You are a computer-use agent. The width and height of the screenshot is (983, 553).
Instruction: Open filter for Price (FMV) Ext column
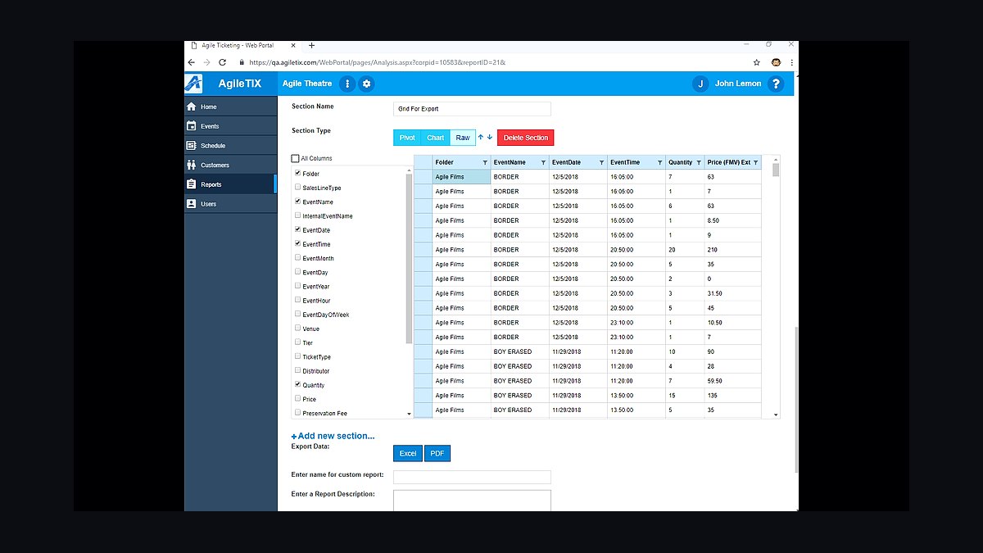(x=755, y=162)
